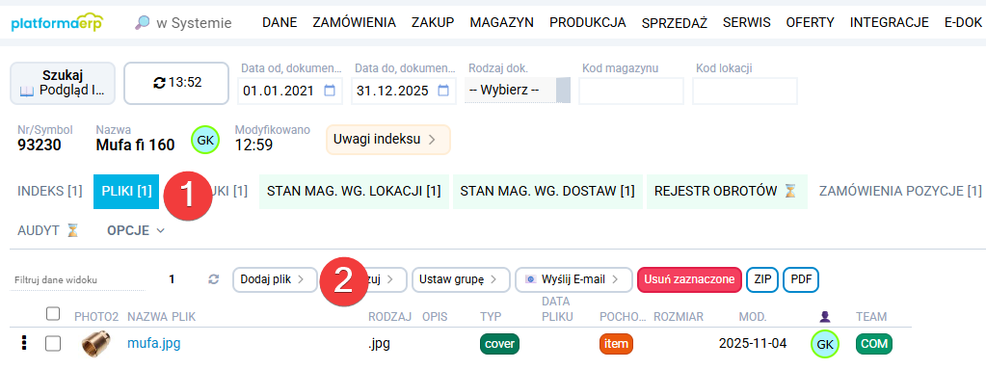Click the 13:52 refresh button

tap(176, 83)
